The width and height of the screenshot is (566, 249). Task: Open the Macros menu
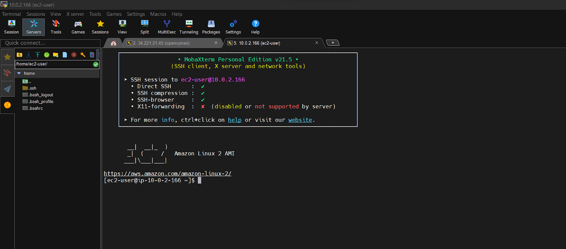[158, 14]
